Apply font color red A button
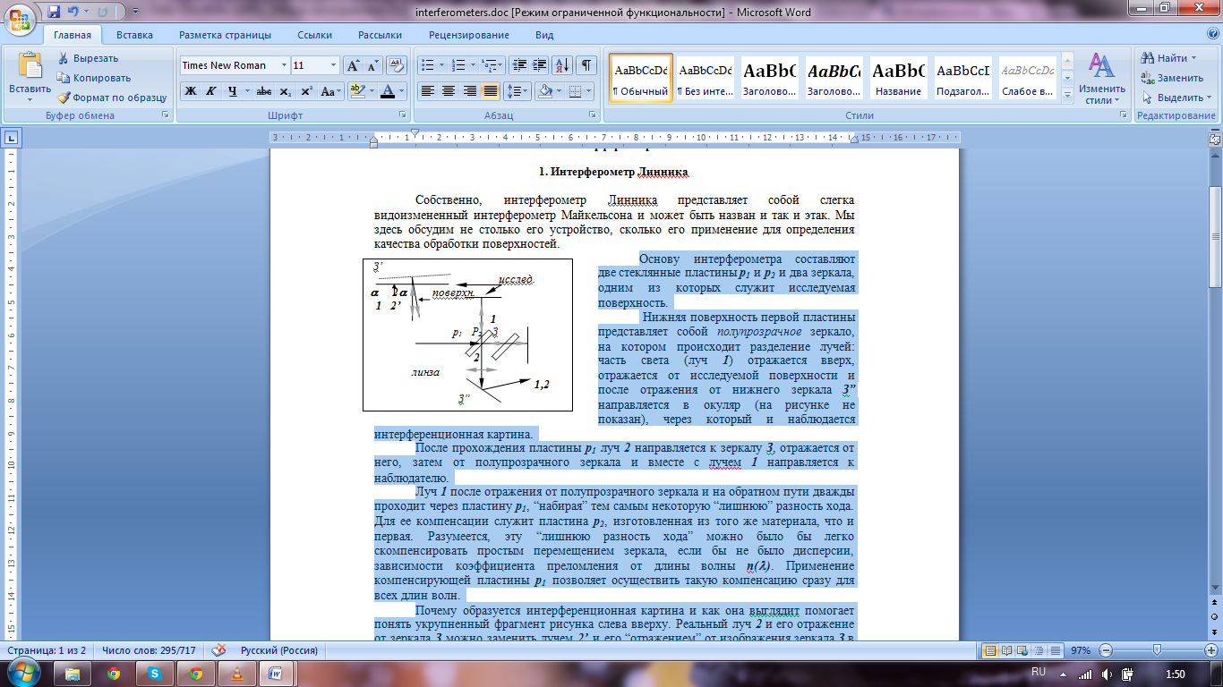 [x=388, y=91]
